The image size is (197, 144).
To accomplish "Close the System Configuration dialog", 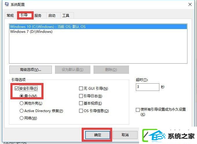I will pos(190,5).
